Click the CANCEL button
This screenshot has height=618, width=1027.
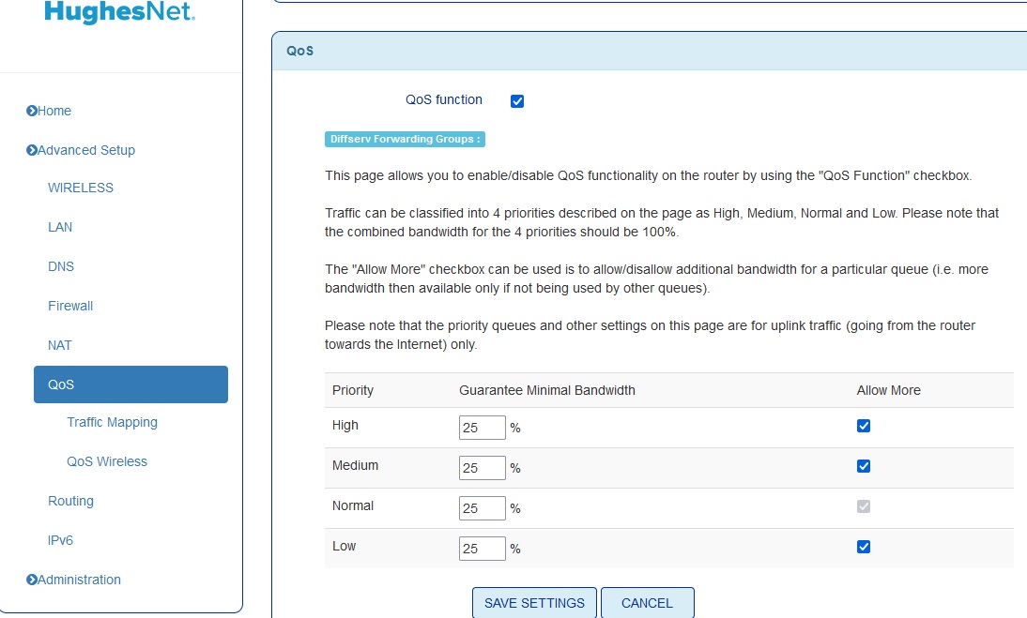(647, 603)
